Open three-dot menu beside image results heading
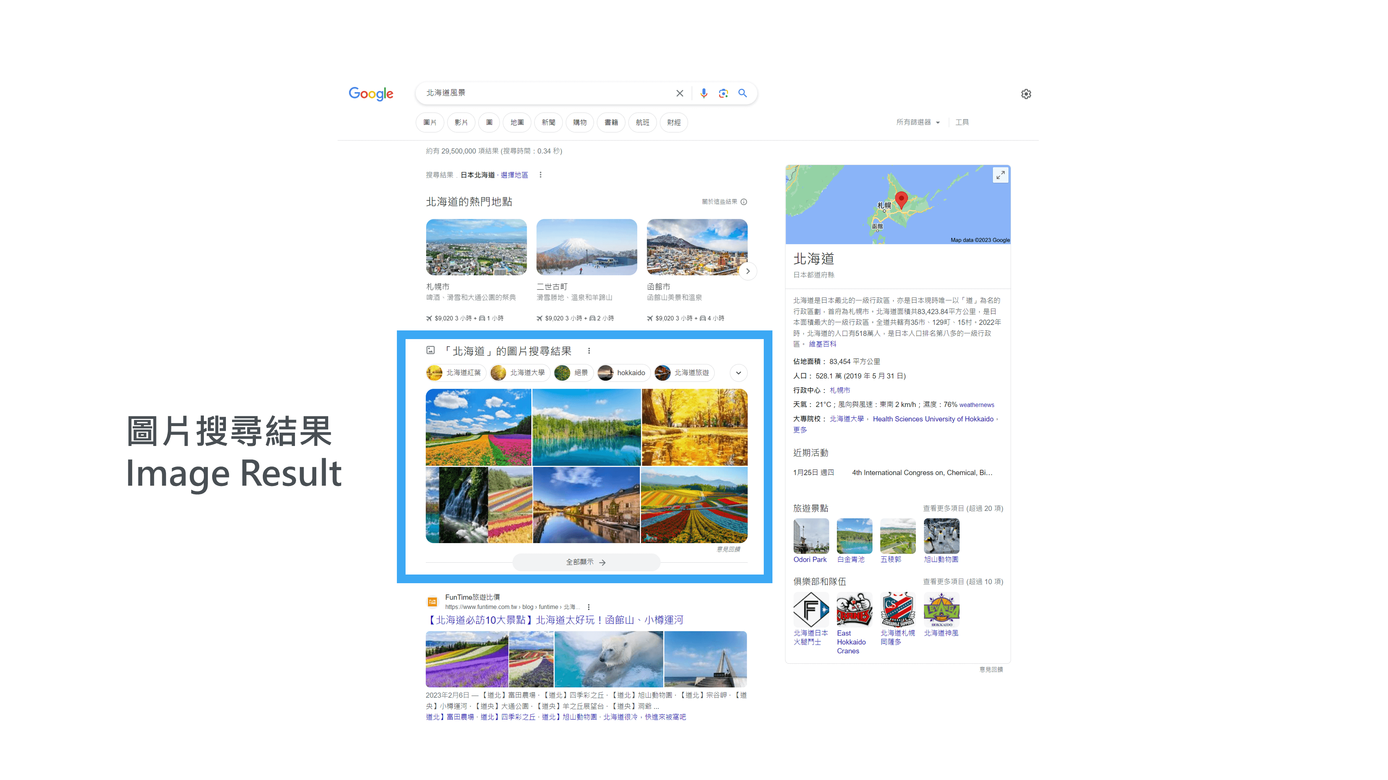 [x=589, y=351]
